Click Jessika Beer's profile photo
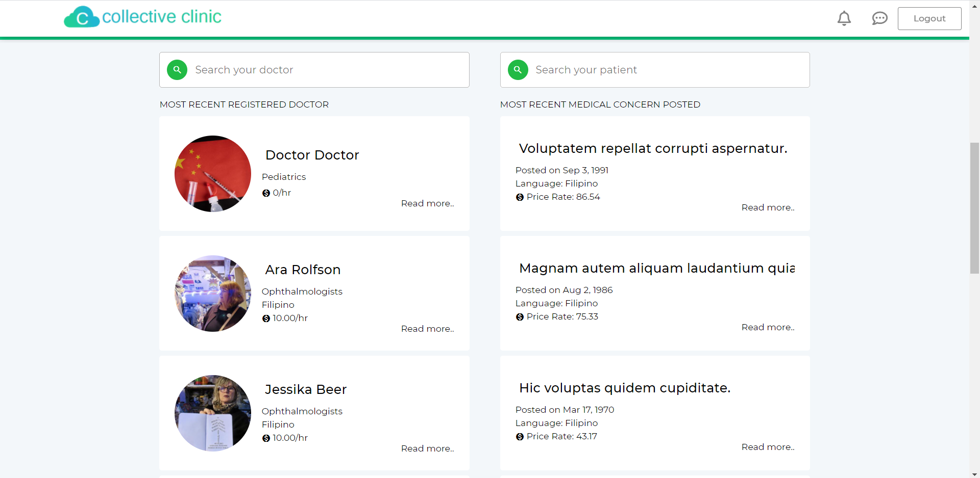The width and height of the screenshot is (980, 478). (213, 413)
